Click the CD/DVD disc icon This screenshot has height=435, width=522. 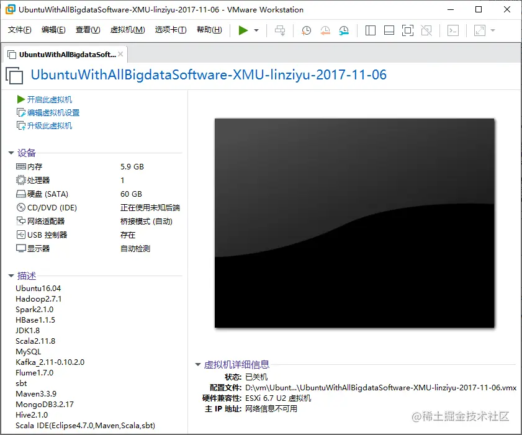point(20,207)
